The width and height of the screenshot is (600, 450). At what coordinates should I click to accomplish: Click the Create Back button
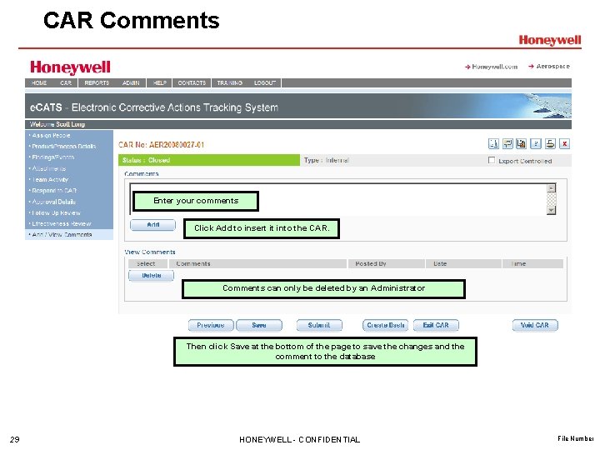(x=385, y=325)
